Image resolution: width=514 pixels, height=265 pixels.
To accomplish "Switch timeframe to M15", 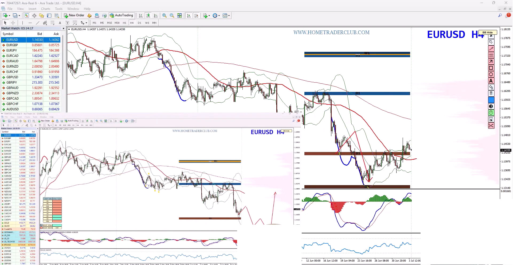I will tap(109, 23).
